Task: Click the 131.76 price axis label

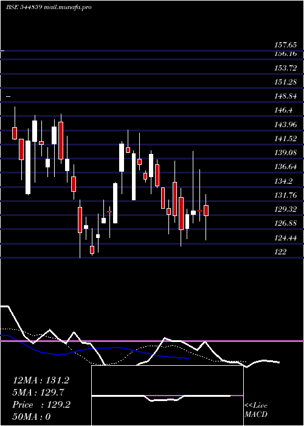Action: point(285,195)
